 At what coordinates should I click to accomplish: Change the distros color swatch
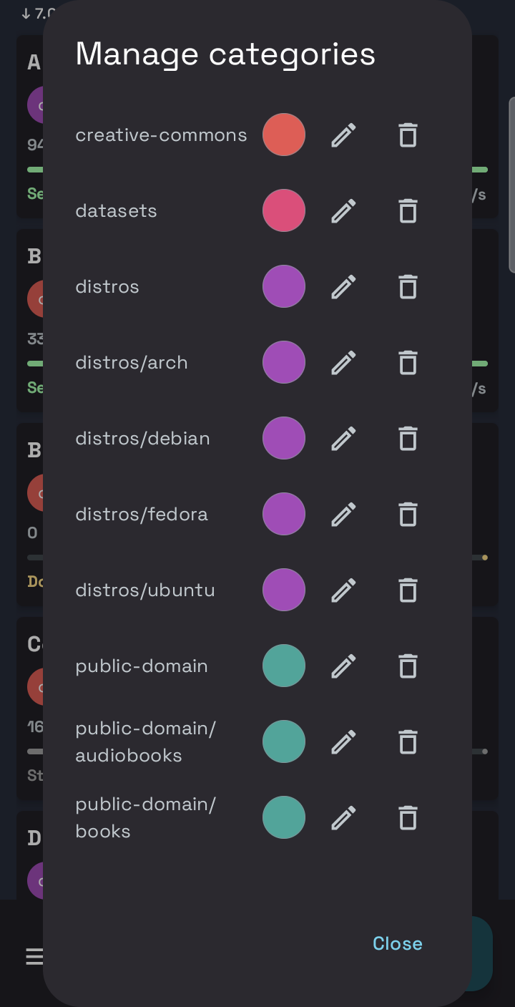tap(284, 286)
